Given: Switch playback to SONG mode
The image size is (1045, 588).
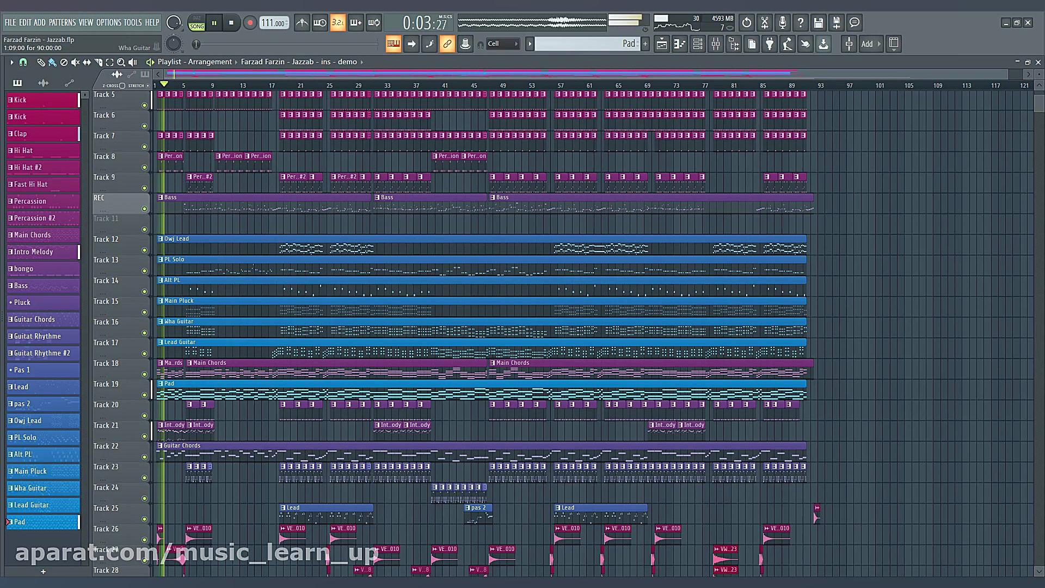Looking at the screenshot, I should coord(197,26).
